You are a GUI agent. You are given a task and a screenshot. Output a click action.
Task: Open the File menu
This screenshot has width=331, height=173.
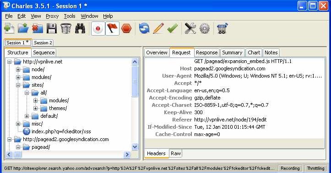pos(9,16)
